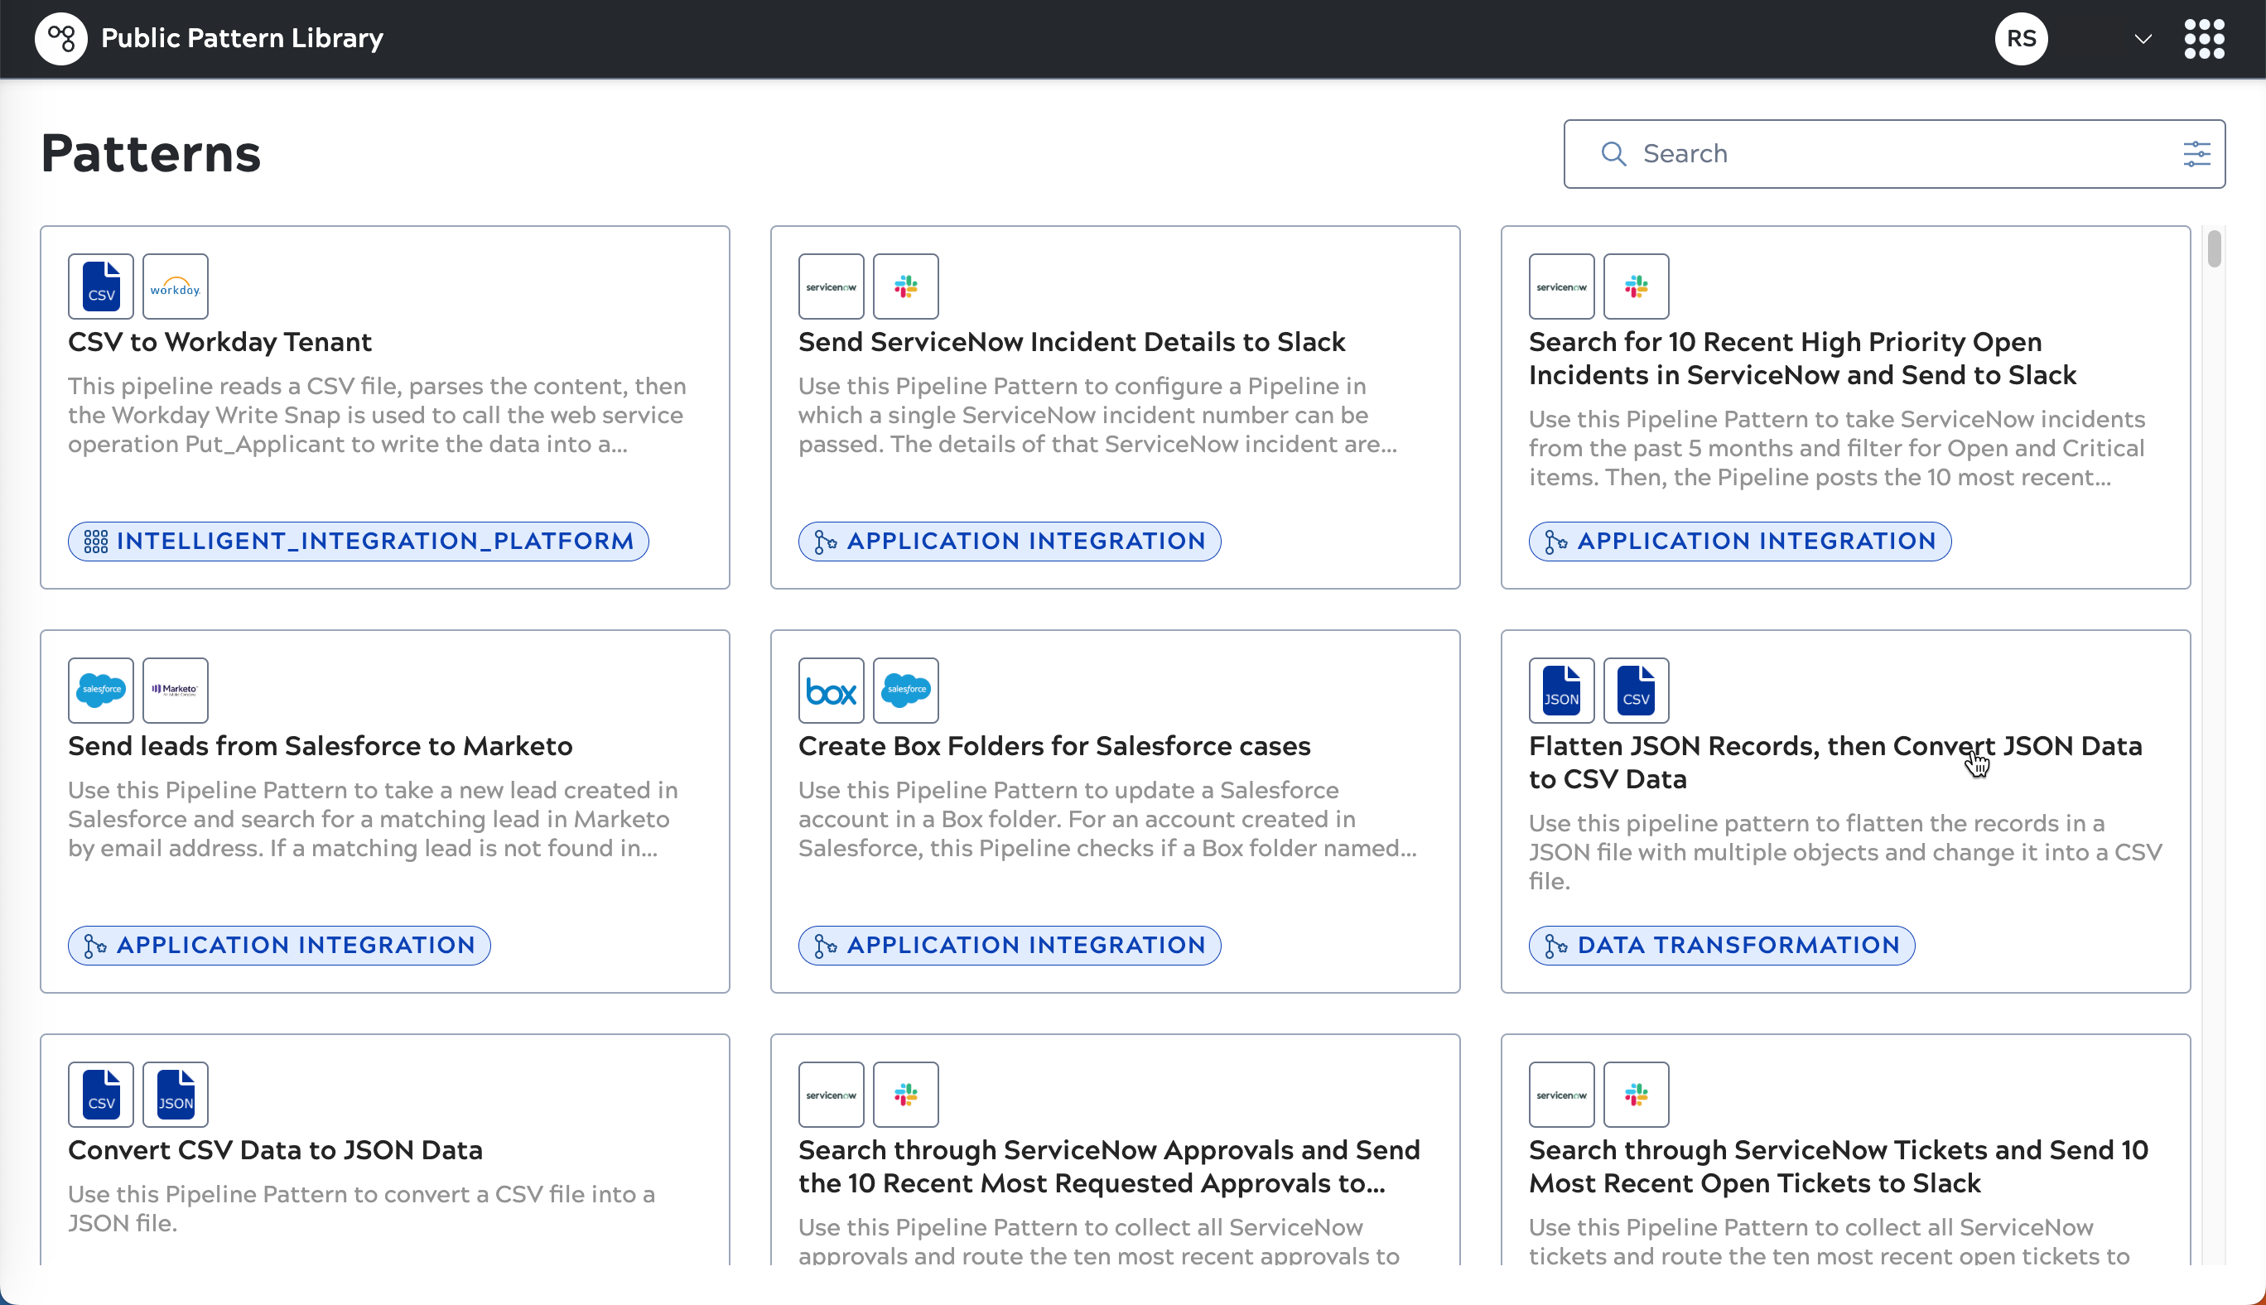
Task: Click the ServiceNow icon on the incident pattern card
Action: 831,286
